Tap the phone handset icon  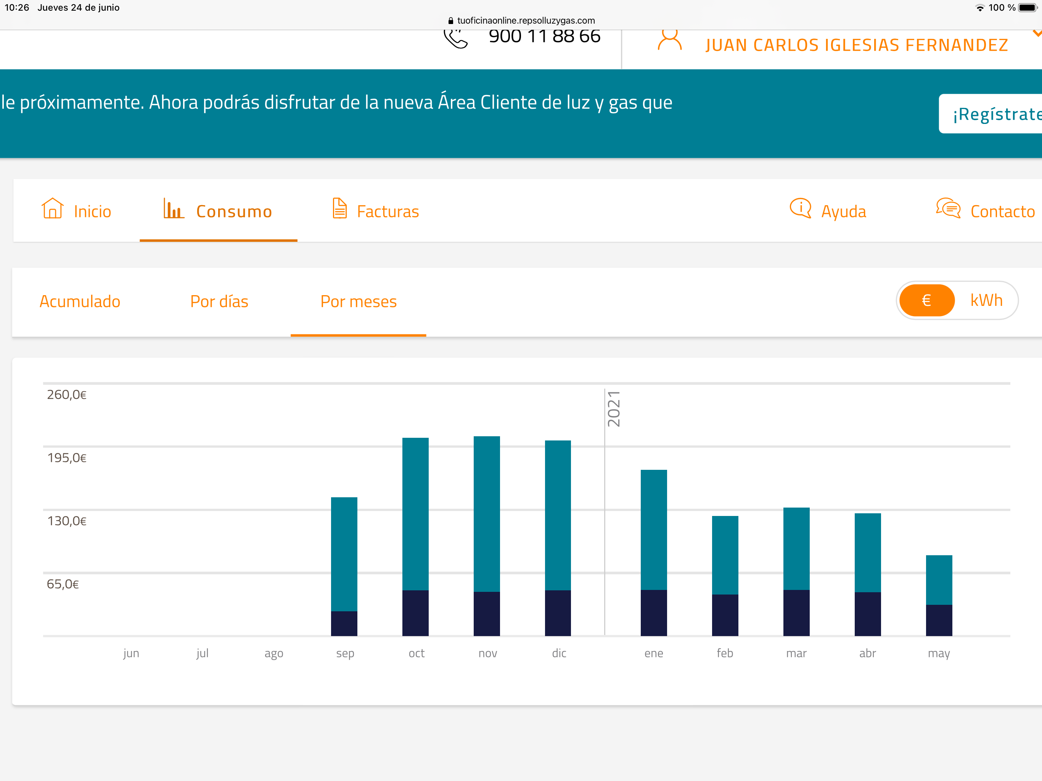point(455,39)
